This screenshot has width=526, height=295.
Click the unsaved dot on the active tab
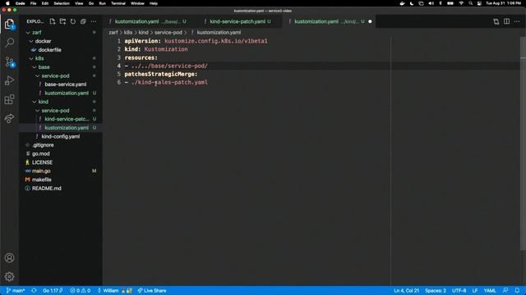[370, 21]
